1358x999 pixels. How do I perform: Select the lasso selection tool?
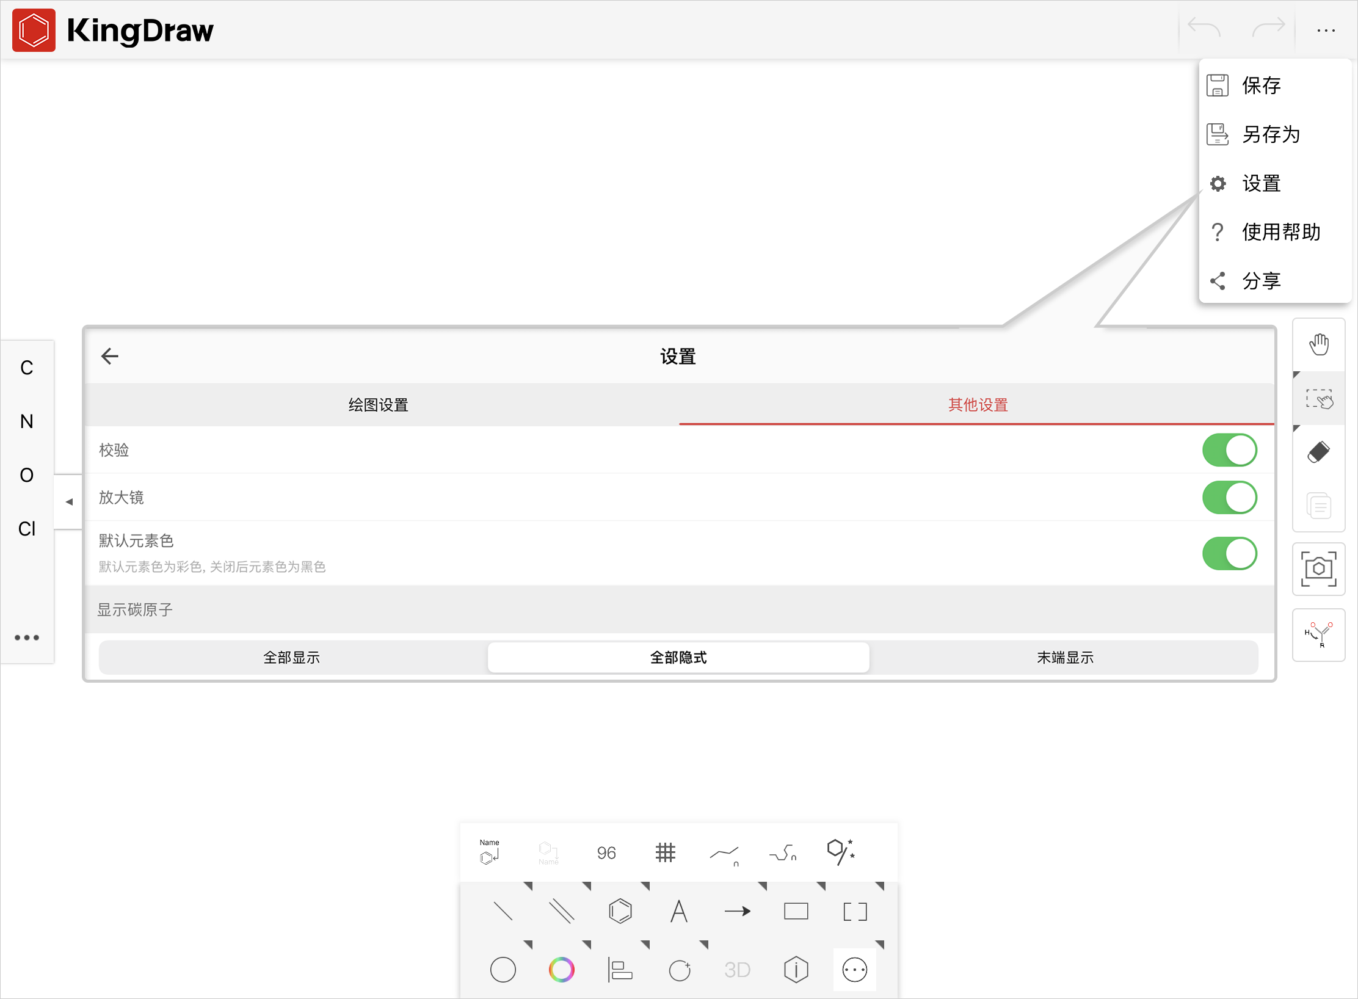tap(1319, 399)
